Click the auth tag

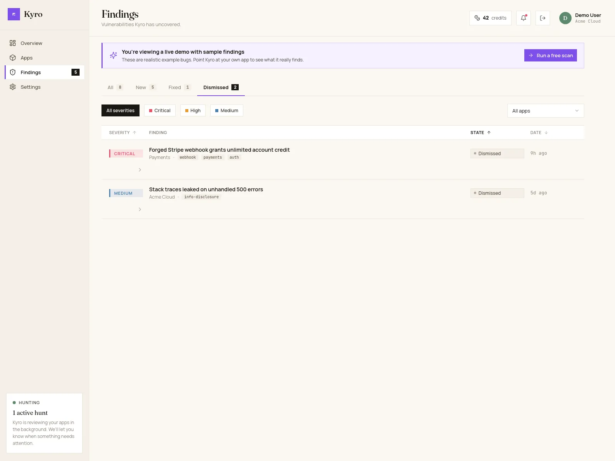click(234, 158)
